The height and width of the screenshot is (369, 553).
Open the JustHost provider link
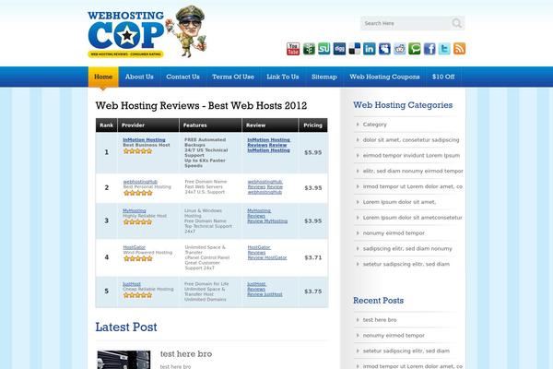(x=132, y=284)
